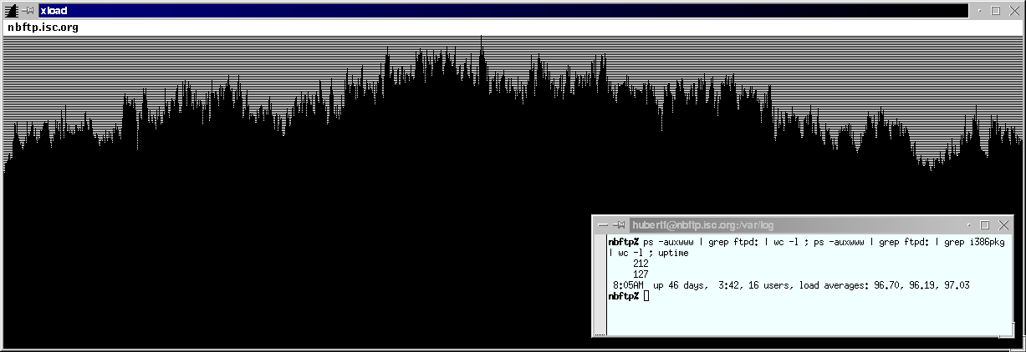This screenshot has height=352, width=1026.
Task: Click "16 users," in terminal output
Action: click(x=768, y=285)
